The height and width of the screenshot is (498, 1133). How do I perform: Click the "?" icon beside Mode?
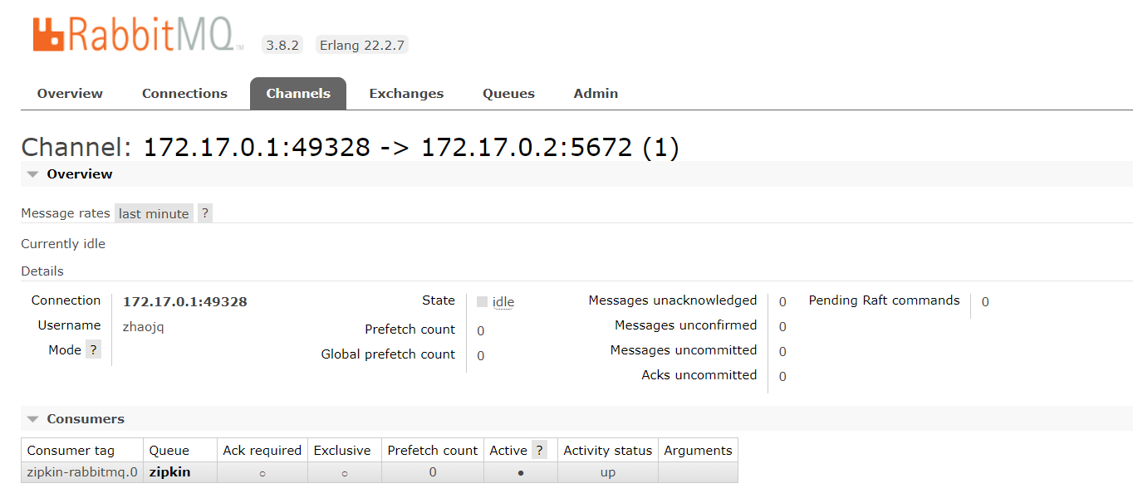pos(91,349)
